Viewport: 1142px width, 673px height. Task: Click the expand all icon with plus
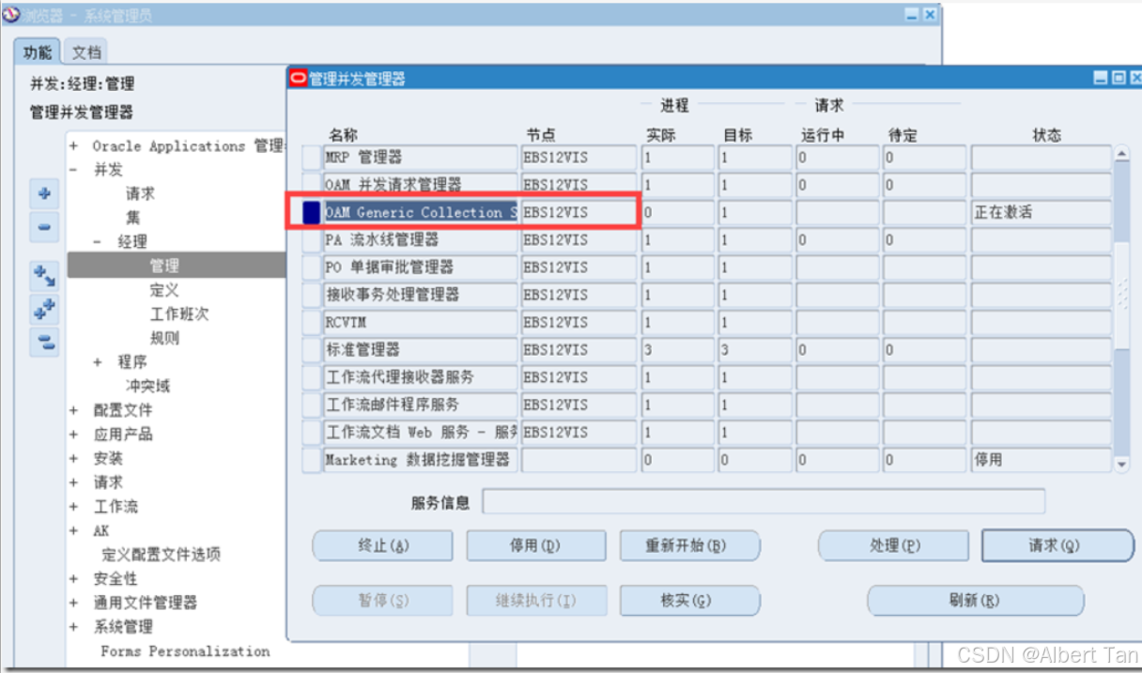[45, 309]
